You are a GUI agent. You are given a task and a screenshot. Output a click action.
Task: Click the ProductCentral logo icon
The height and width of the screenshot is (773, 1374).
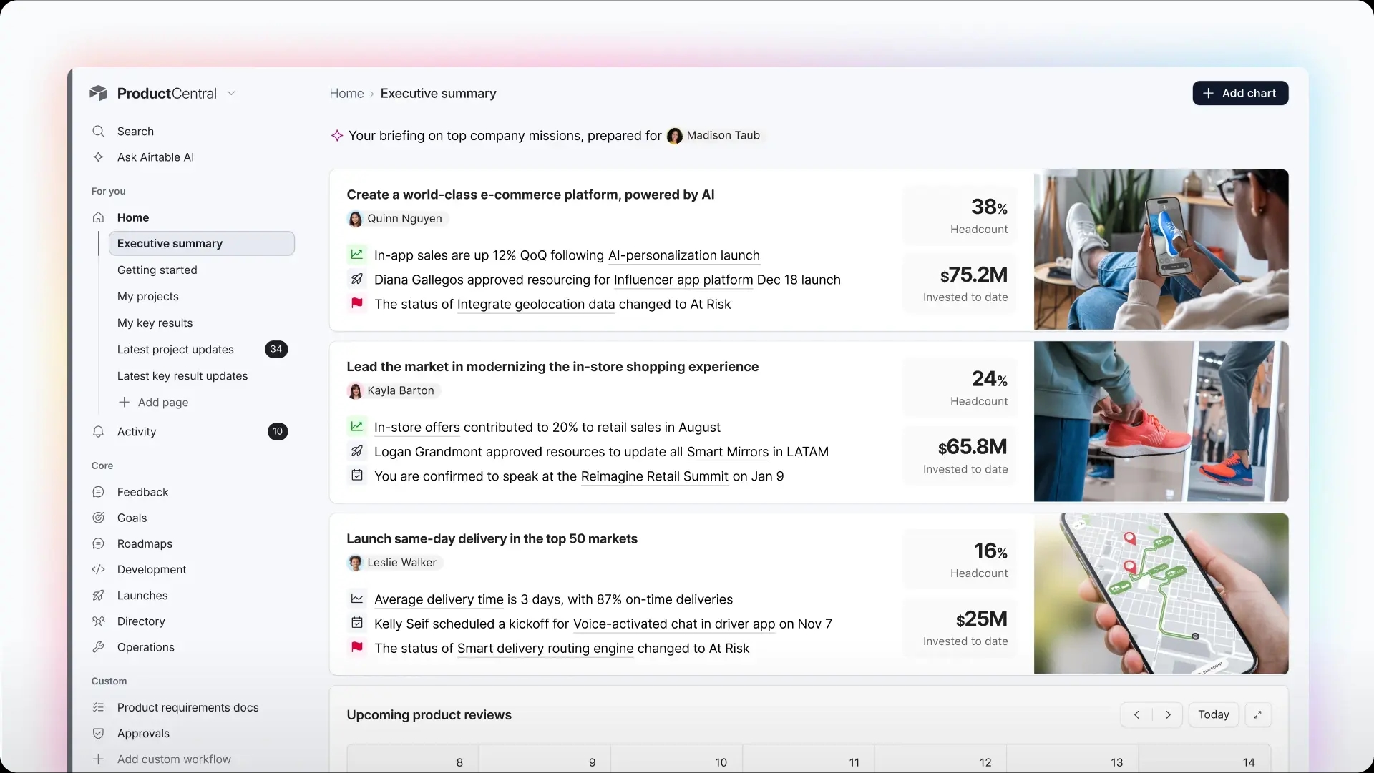98,93
